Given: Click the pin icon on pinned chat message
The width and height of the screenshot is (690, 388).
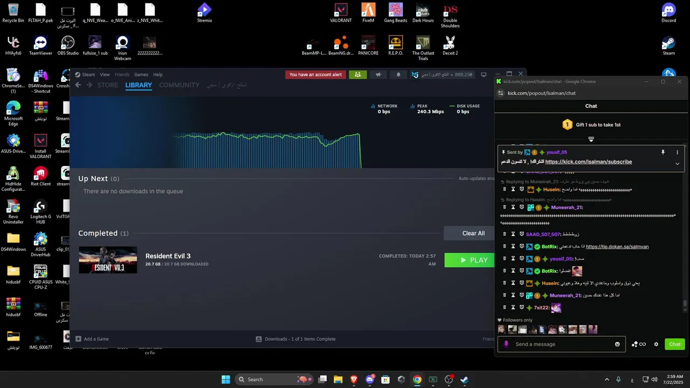Looking at the screenshot, I should coord(663,153).
